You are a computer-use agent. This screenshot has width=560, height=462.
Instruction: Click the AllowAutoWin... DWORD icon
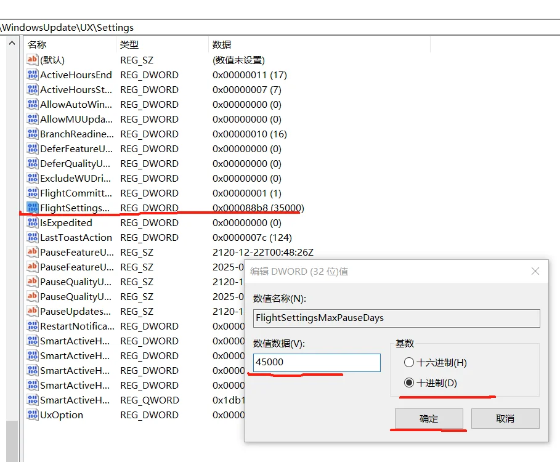(32, 104)
